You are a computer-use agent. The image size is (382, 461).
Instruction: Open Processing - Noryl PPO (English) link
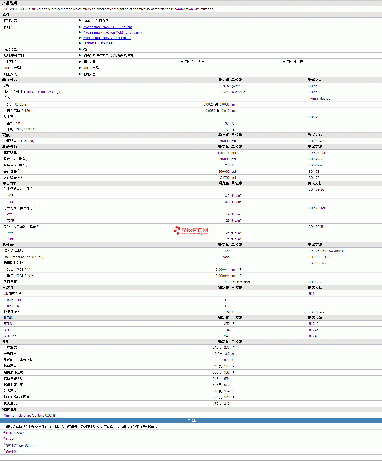107,27
